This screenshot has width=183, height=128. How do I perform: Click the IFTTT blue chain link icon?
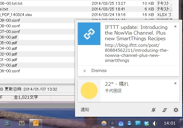point(89,34)
